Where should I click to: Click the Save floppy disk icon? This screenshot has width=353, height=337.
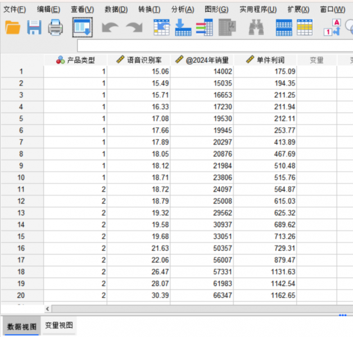coord(34,28)
